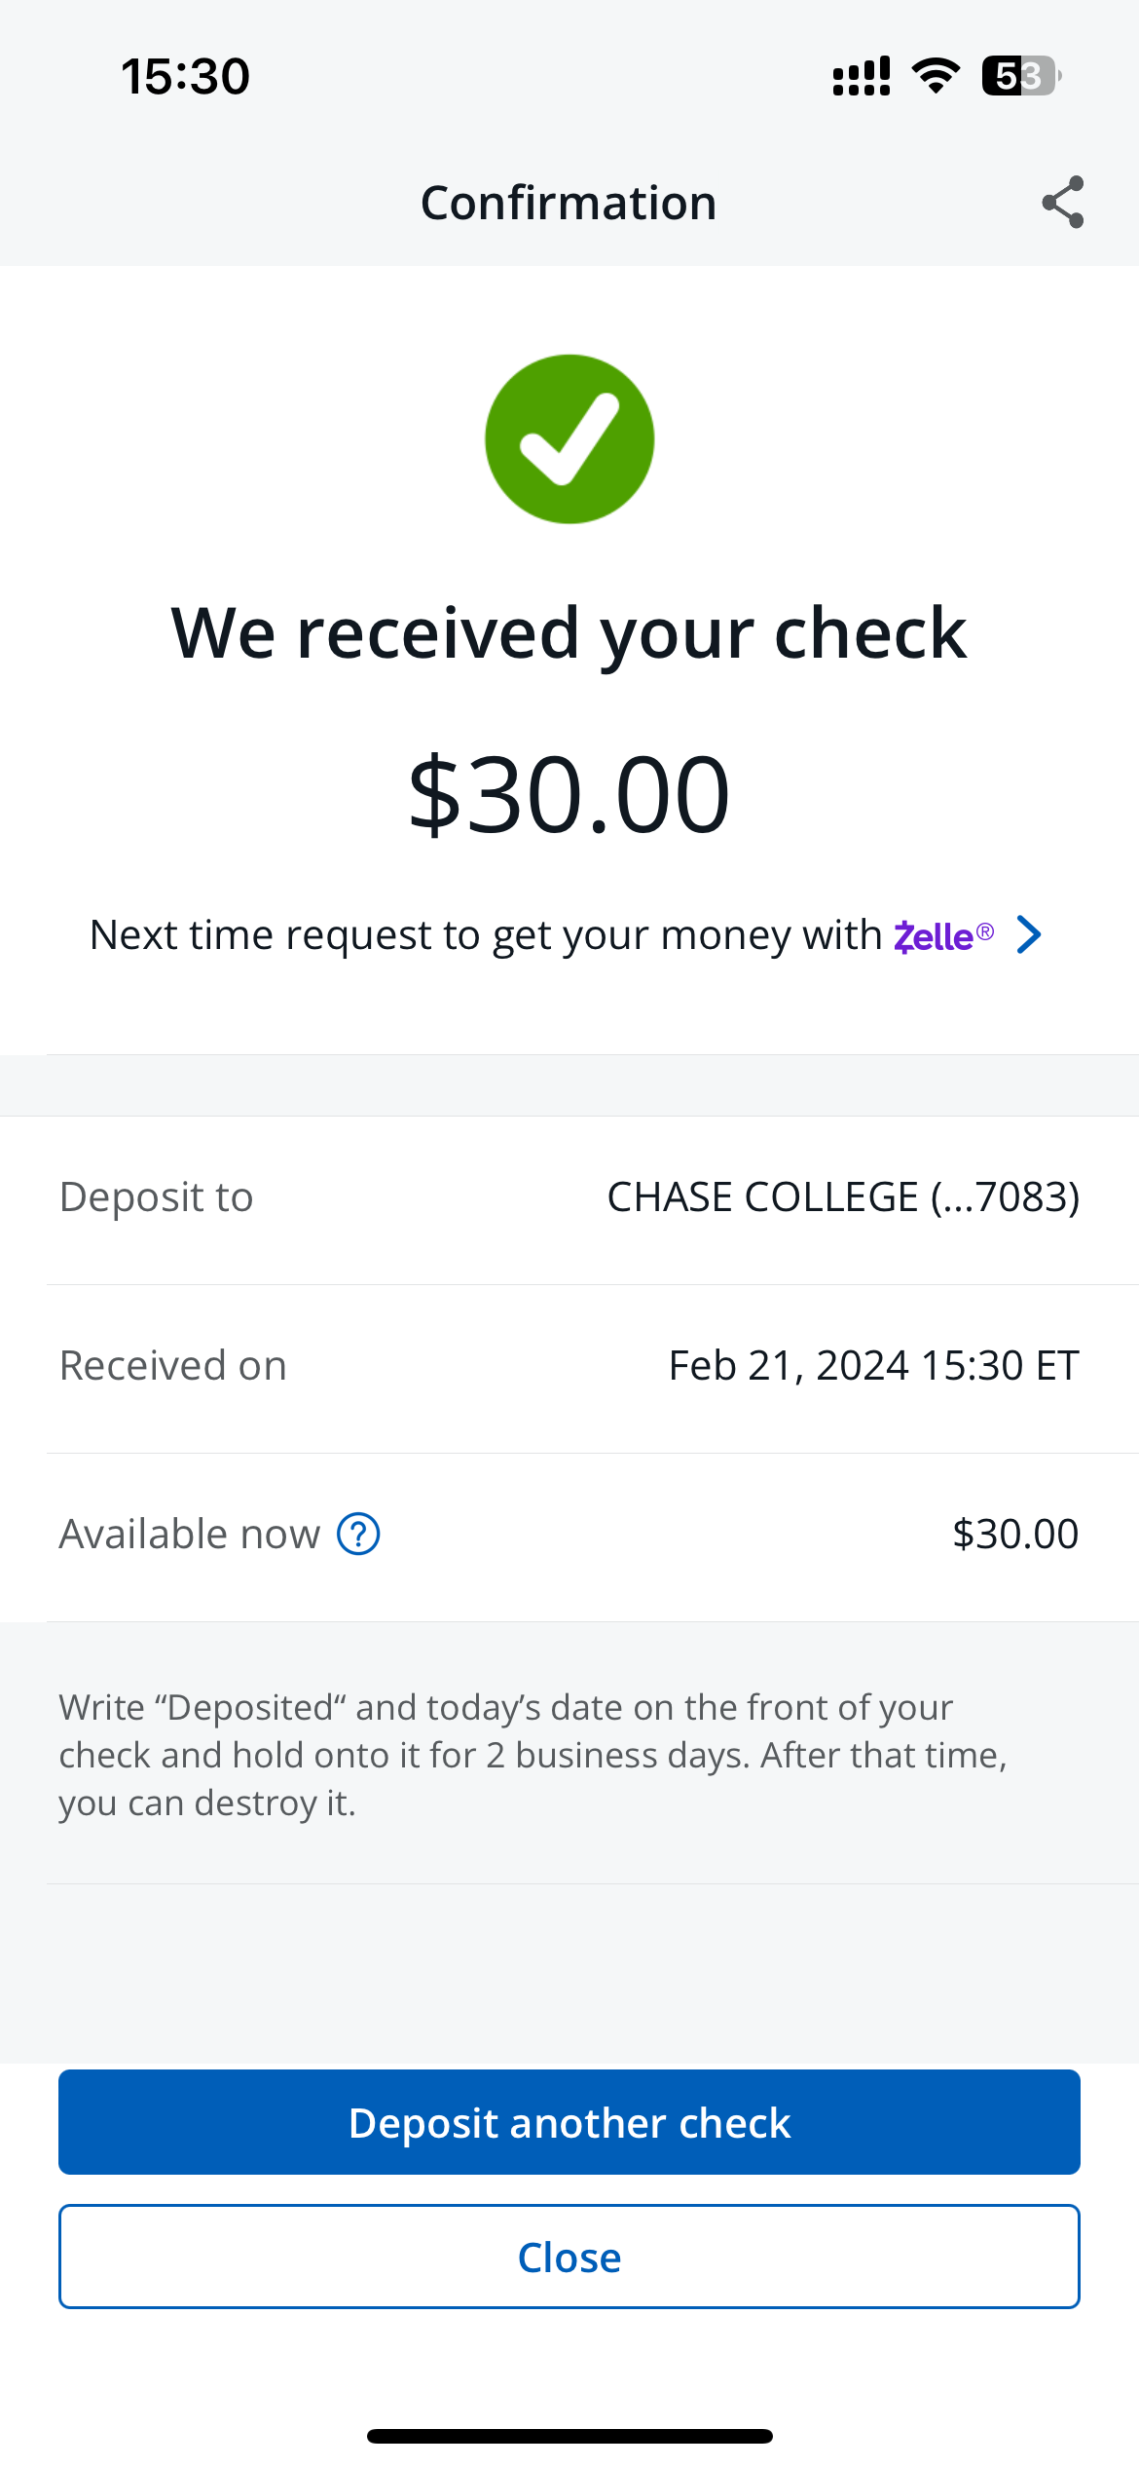The image size is (1139, 2467).
Task: Tap the Wi-Fi status icon
Action: 936,76
